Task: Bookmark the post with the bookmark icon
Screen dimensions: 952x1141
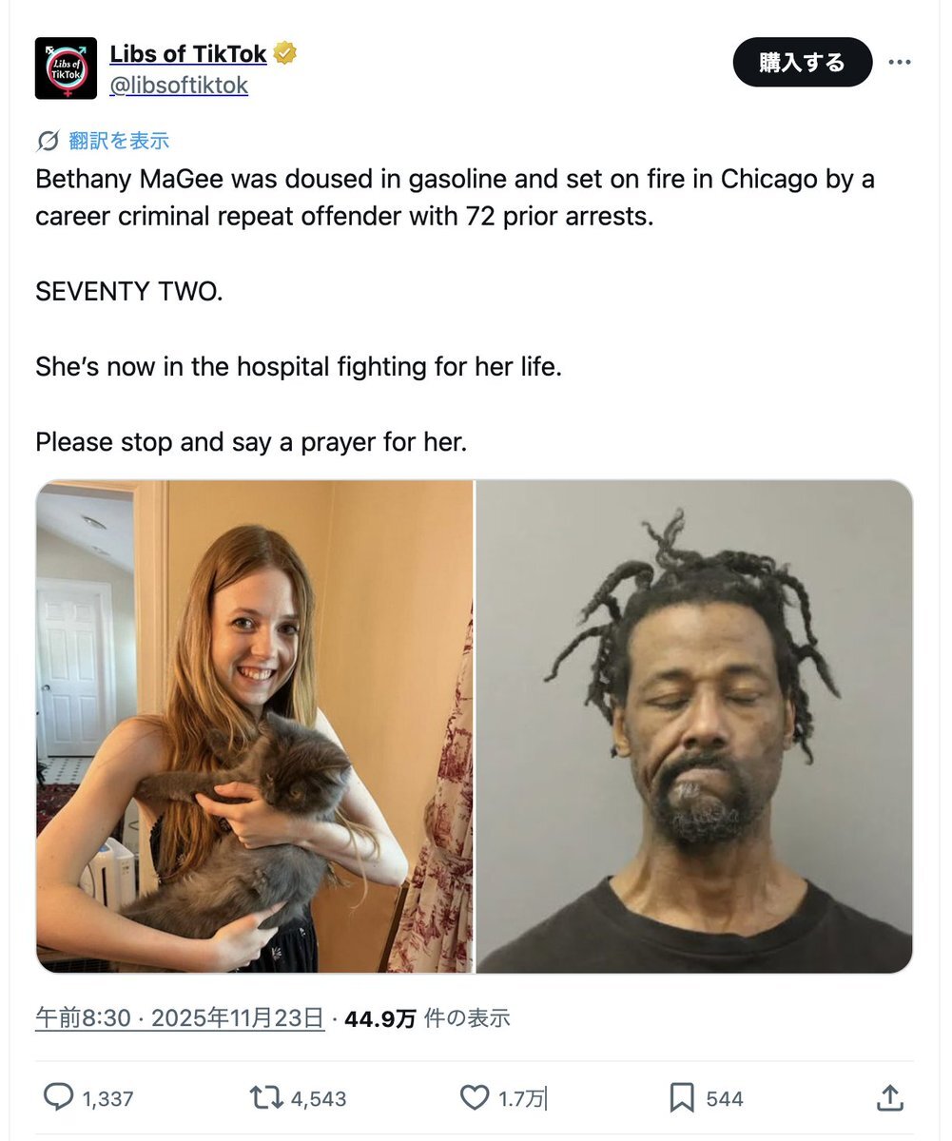Action: [682, 1098]
